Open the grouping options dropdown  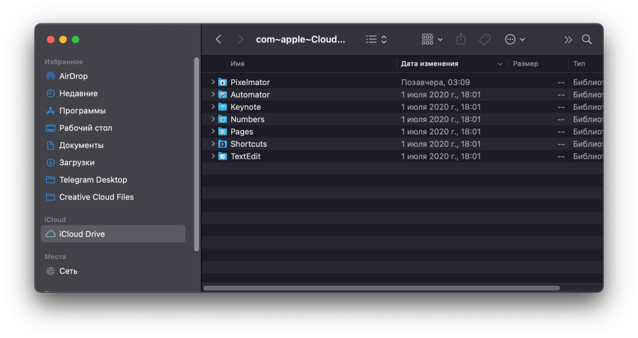(432, 39)
